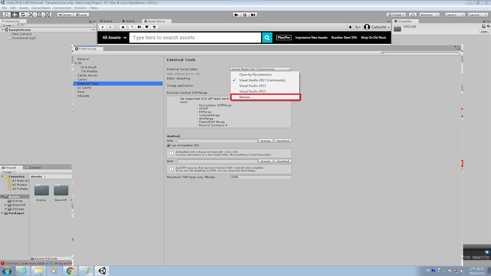Select VSCode preferences section
491x276 pixels.
pyautogui.click(x=83, y=96)
